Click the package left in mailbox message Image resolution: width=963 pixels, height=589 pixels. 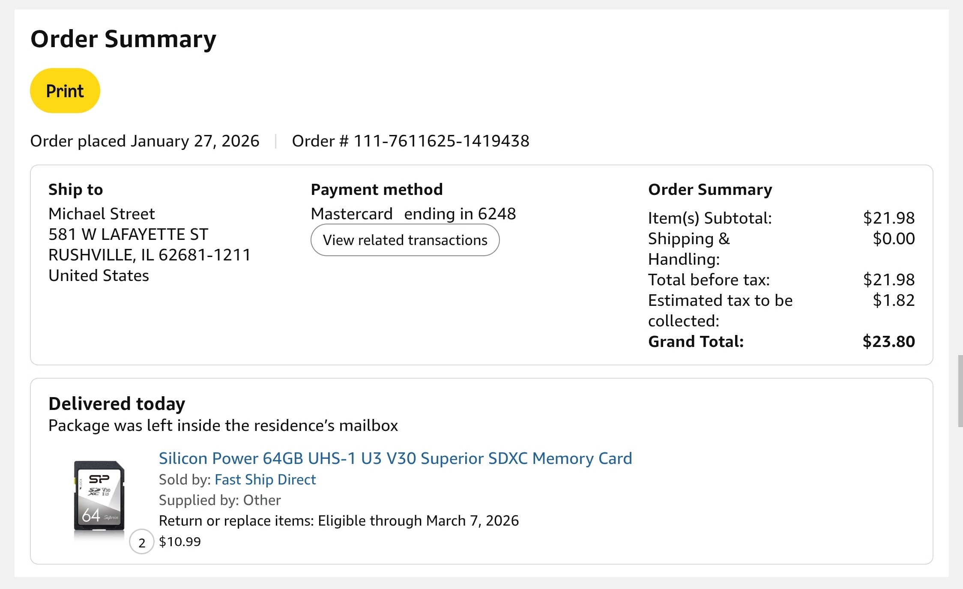point(223,425)
